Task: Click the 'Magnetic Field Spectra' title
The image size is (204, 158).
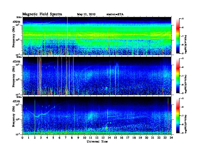Action: tap(42, 14)
